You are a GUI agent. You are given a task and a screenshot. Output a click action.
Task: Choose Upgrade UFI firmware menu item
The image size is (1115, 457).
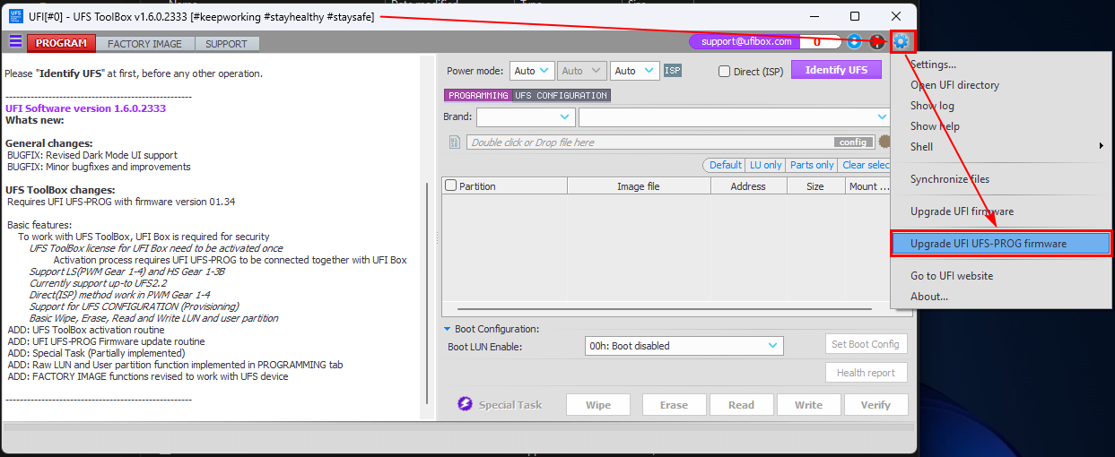point(1002,211)
